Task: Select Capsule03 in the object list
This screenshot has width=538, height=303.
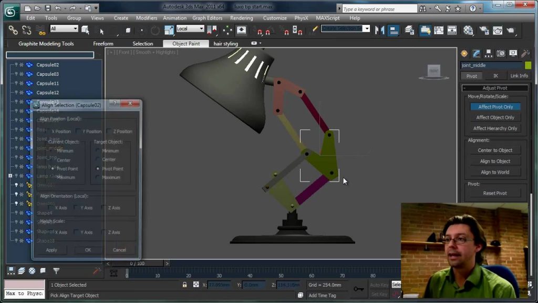Action: (47, 74)
